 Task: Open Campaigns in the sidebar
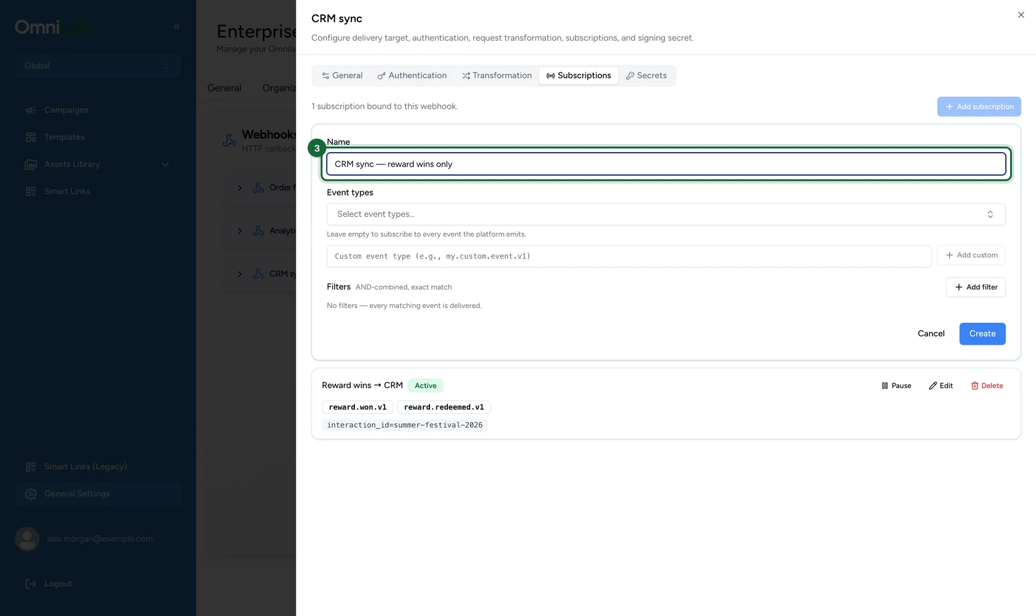(x=98, y=110)
